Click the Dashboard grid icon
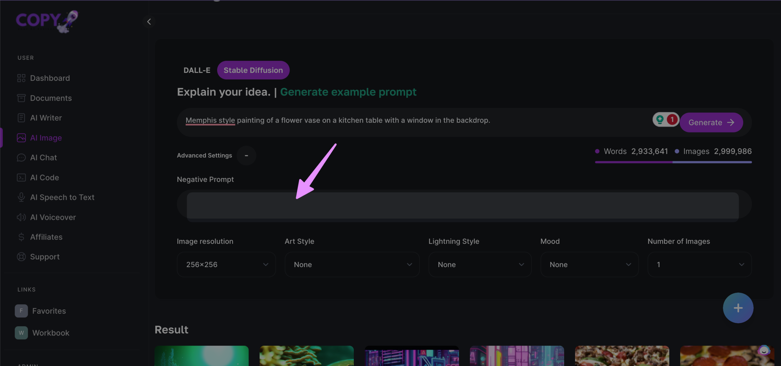Viewport: 781px width, 366px height. tap(21, 78)
